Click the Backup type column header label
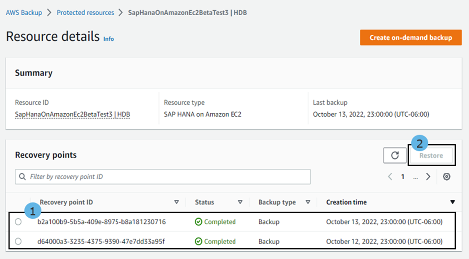Screen dimensions: 469x259 click(x=277, y=202)
